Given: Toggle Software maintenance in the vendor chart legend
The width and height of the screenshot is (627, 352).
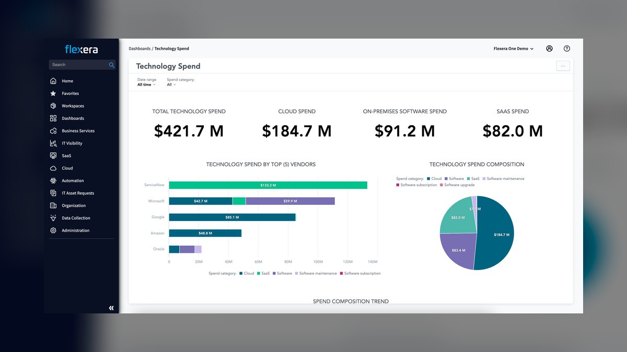Looking at the screenshot, I should [x=316, y=273].
